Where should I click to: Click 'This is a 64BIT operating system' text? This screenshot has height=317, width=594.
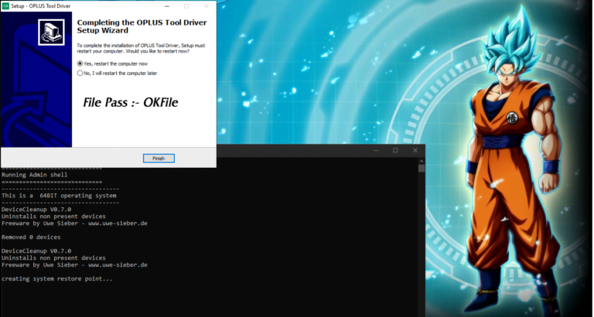click(59, 196)
